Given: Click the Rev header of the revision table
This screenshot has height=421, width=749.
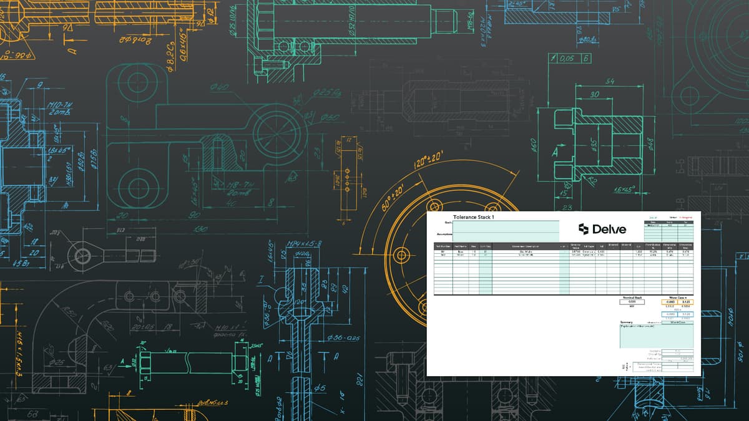Looking at the screenshot, I should pyautogui.click(x=686, y=222).
